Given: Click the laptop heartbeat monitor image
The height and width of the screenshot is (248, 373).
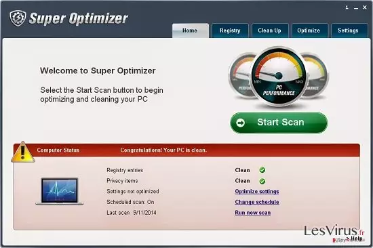Looking at the screenshot, I should 60,191.
